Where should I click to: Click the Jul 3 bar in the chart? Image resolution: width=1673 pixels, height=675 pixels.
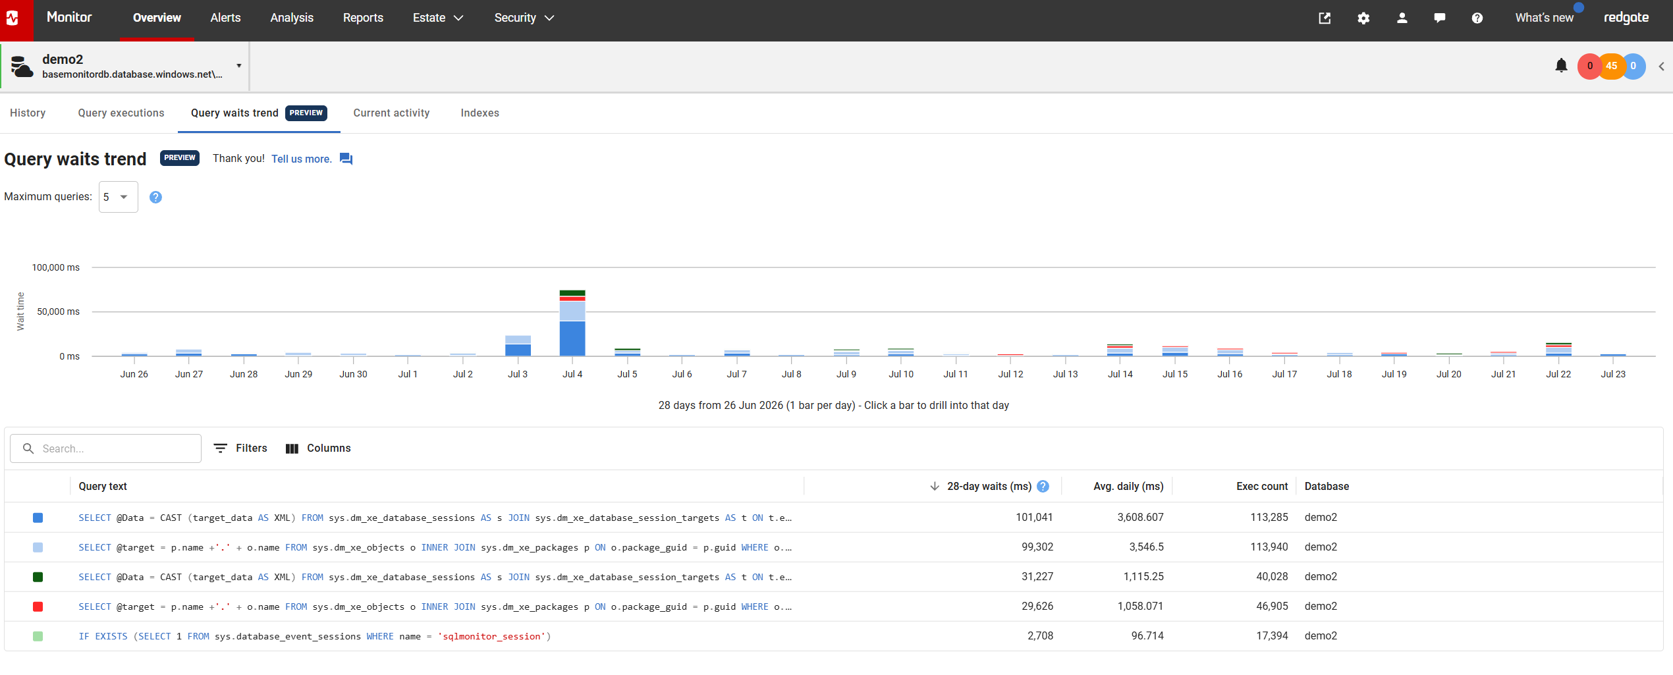click(518, 346)
